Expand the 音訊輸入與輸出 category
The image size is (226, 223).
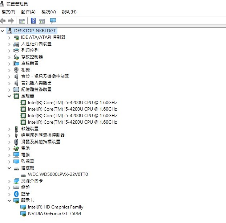coord(9,83)
